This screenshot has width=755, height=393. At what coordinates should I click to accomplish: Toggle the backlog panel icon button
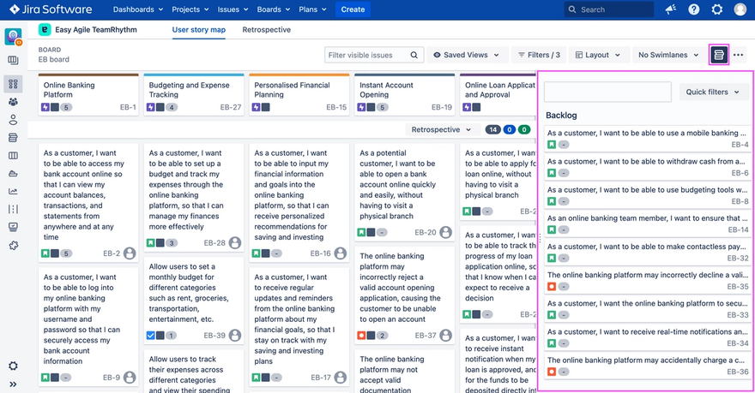point(719,55)
